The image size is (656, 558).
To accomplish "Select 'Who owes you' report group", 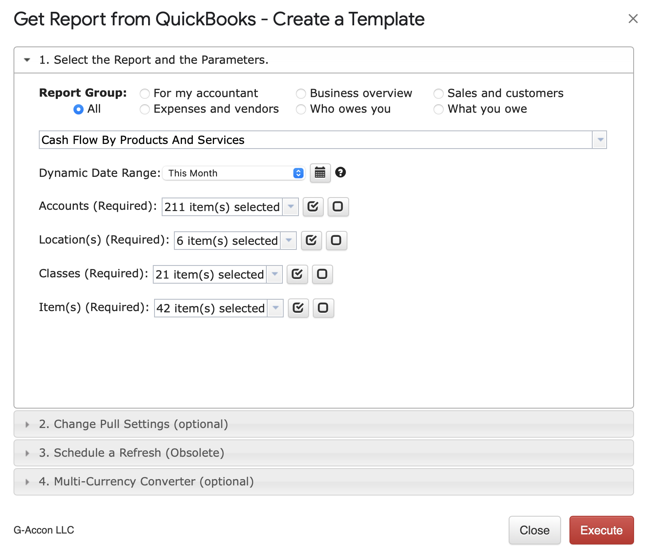I will [301, 109].
